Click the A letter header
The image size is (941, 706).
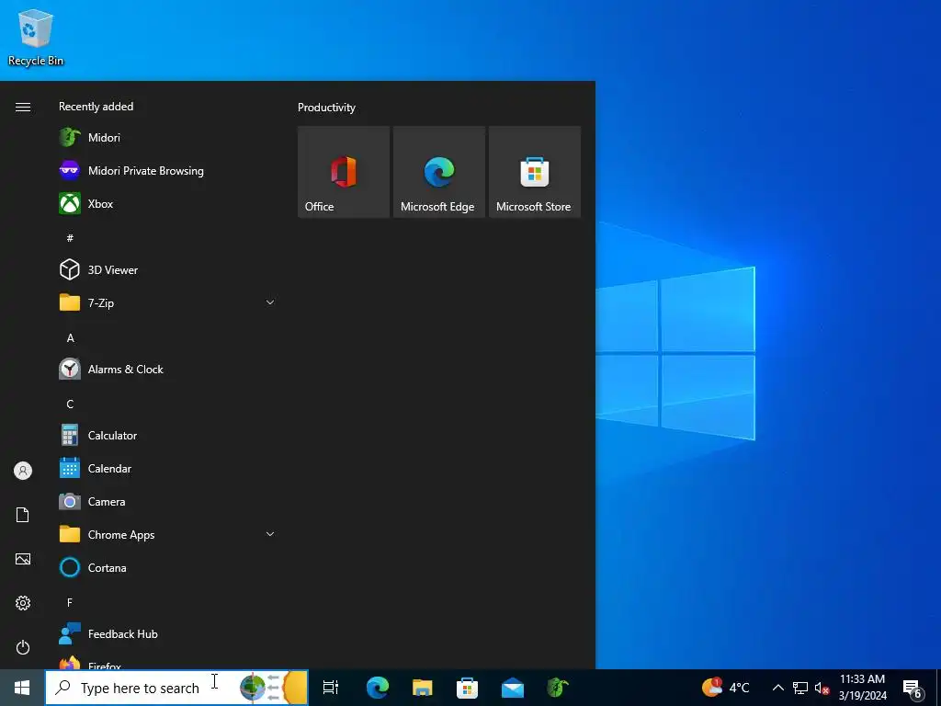(x=70, y=338)
